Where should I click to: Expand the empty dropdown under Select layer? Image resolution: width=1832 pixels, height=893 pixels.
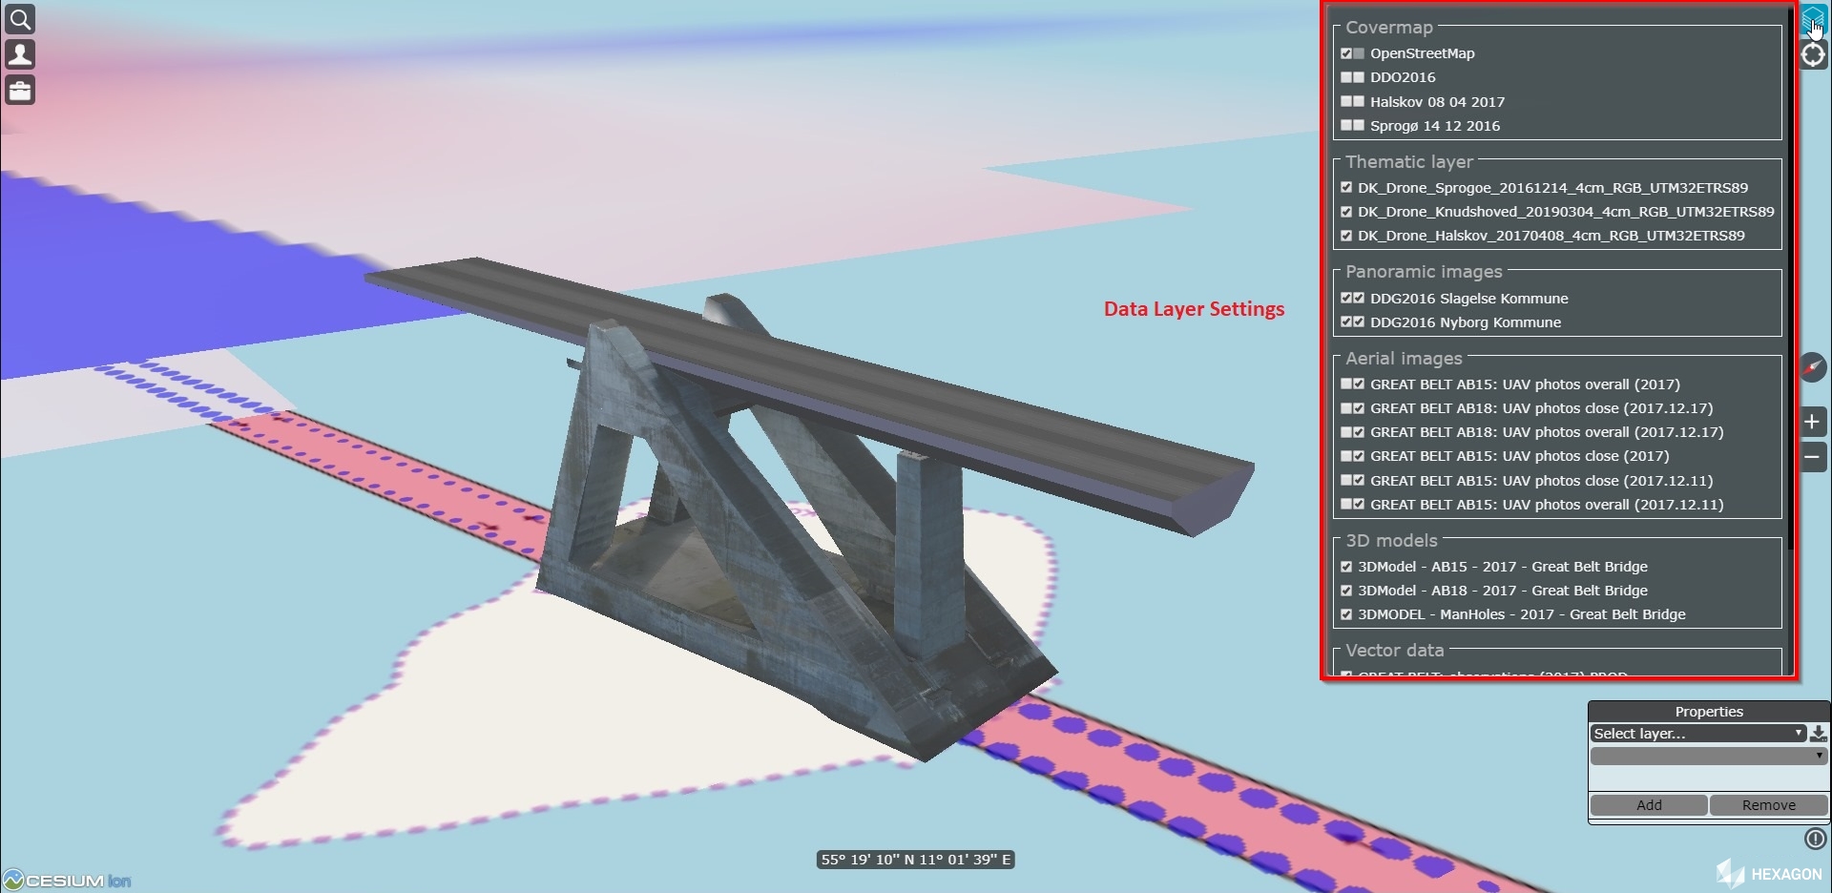click(x=1708, y=756)
